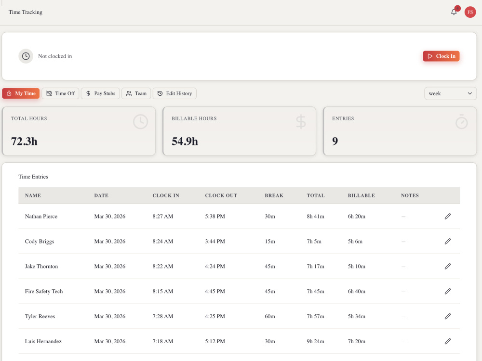This screenshot has height=361, width=482.
Task: Click the 5:38 PM clock-out cell
Action: [215, 217]
